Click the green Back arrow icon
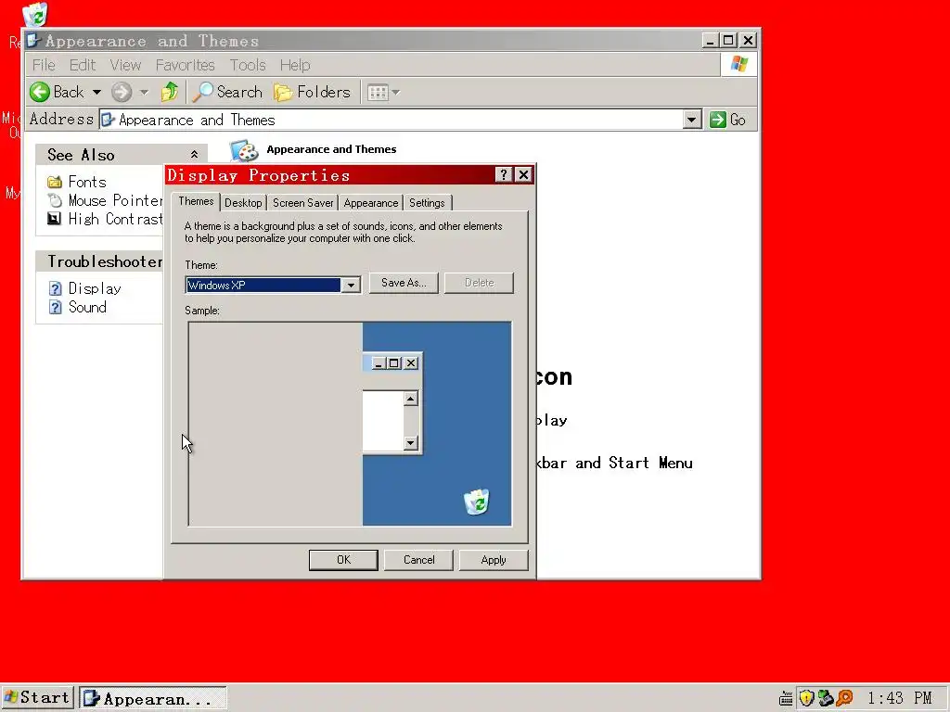This screenshot has height=712, width=950. coord(39,92)
